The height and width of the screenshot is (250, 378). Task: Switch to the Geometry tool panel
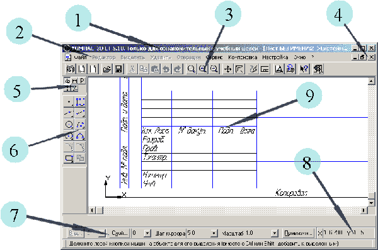pyautogui.click(x=67, y=81)
